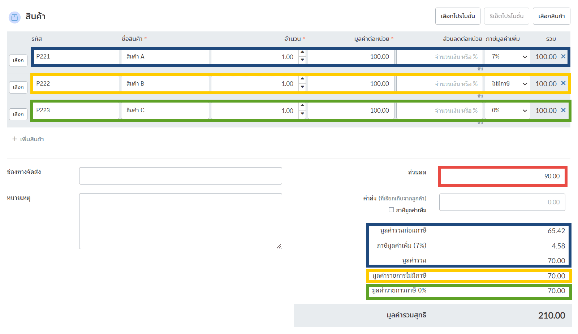Click the 210.00 มูลค่ารวมสุทธิ total

pos(552,315)
